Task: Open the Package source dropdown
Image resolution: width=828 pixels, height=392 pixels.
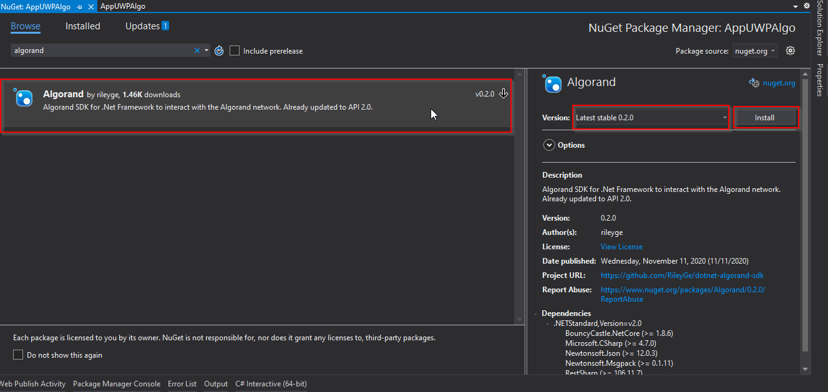Action: click(755, 51)
